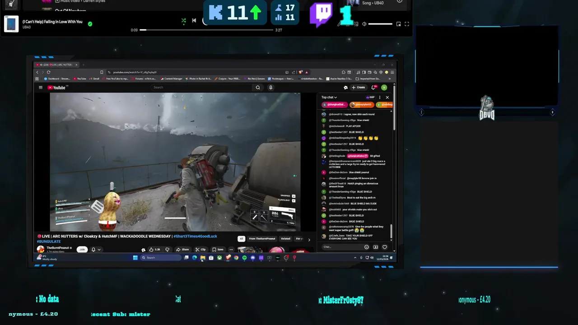Like the video (5.3k)
This screenshot has height=325, width=578.
point(154,249)
